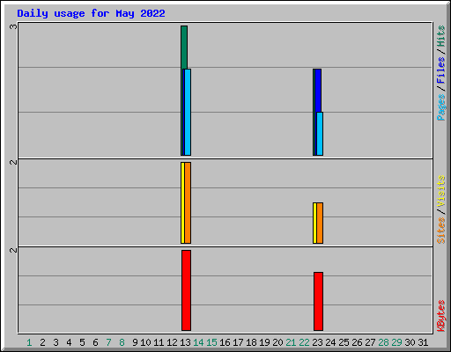This screenshot has height=352, width=451.
Task: Click the cyan Pages bar for day 23
Action: point(320,134)
